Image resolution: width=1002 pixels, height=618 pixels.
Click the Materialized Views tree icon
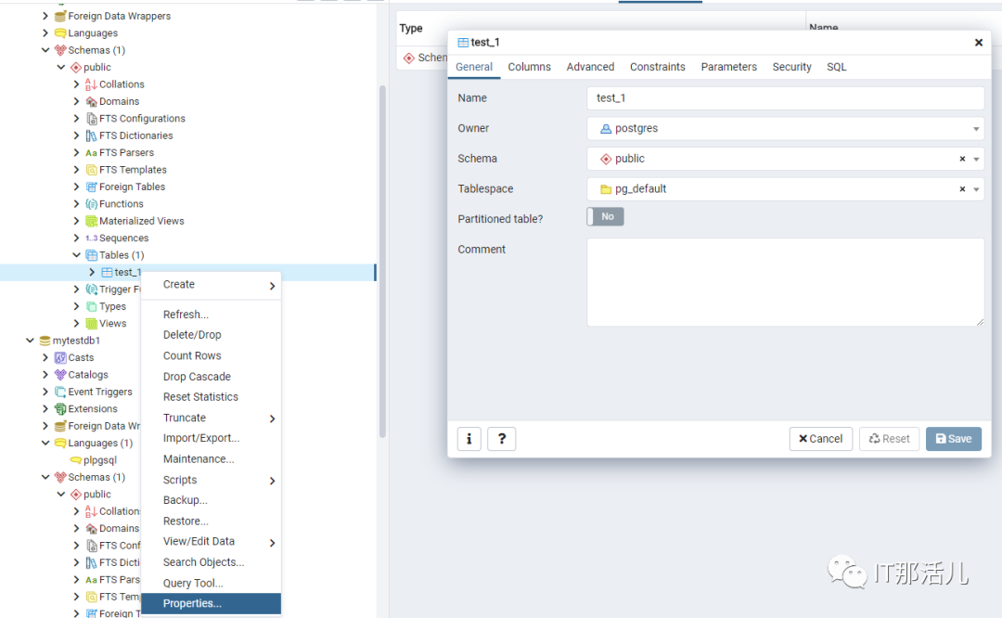click(92, 221)
